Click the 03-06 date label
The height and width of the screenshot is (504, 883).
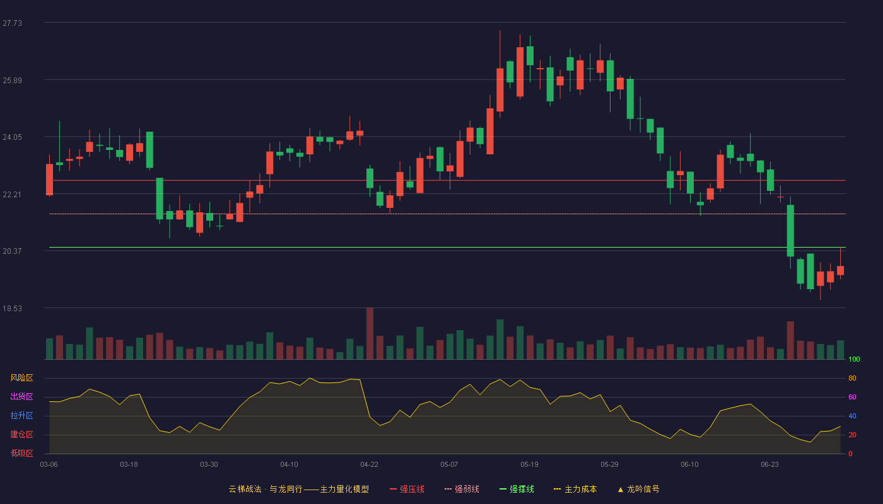click(x=49, y=464)
